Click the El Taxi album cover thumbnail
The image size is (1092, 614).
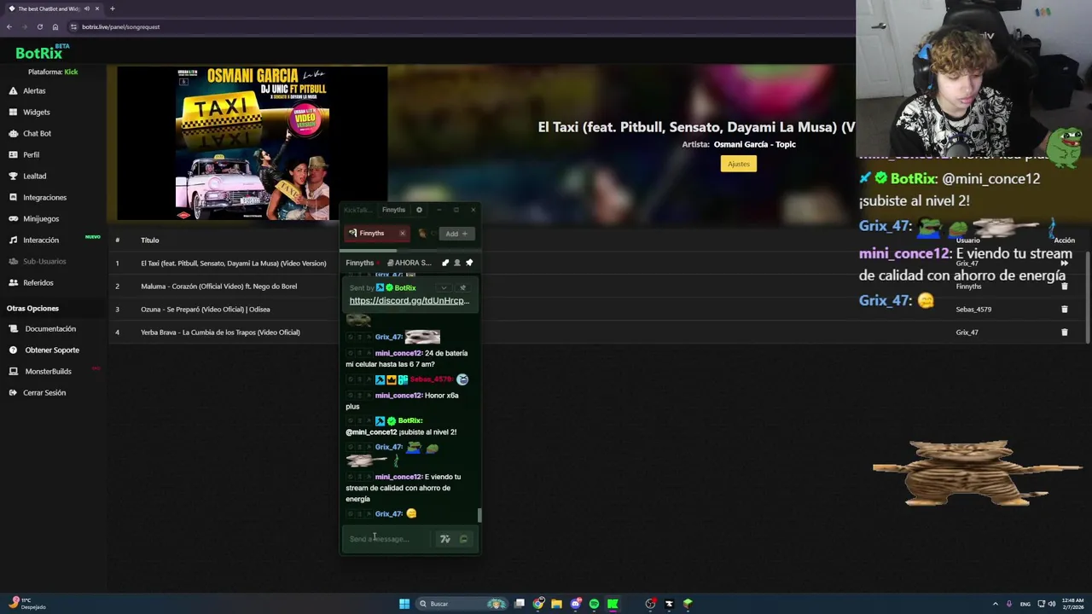tap(253, 143)
